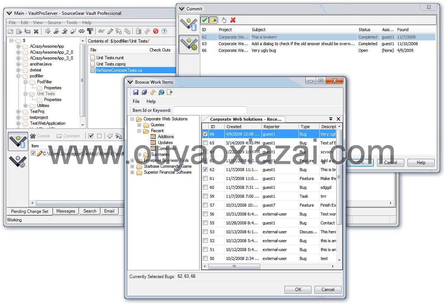Select the Unit Tests.csproj file

pyautogui.click(x=111, y=64)
